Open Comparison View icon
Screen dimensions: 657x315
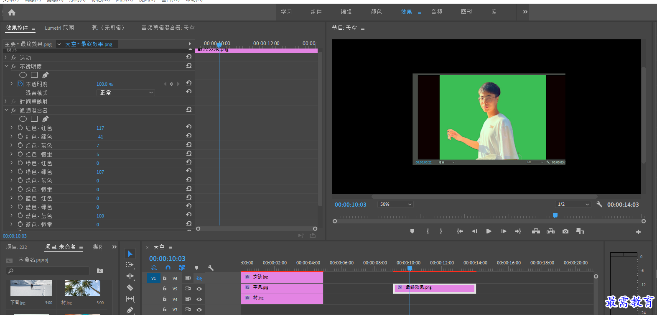580,231
